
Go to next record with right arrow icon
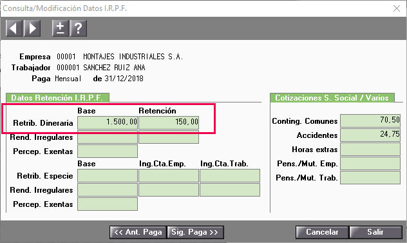32,28
